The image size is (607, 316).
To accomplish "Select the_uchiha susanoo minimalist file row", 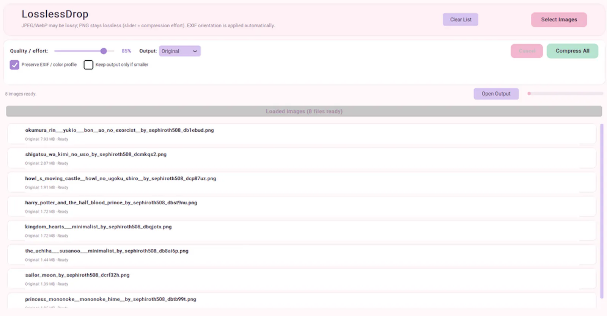I will pyautogui.click(x=302, y=255).
